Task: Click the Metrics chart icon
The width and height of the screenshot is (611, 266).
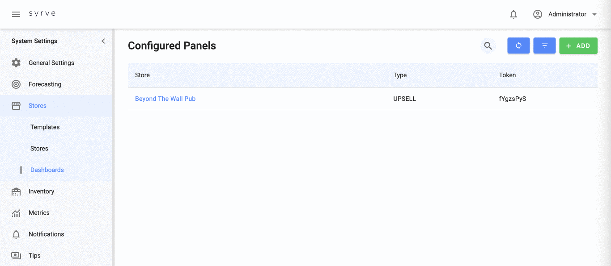Action: 16,213
